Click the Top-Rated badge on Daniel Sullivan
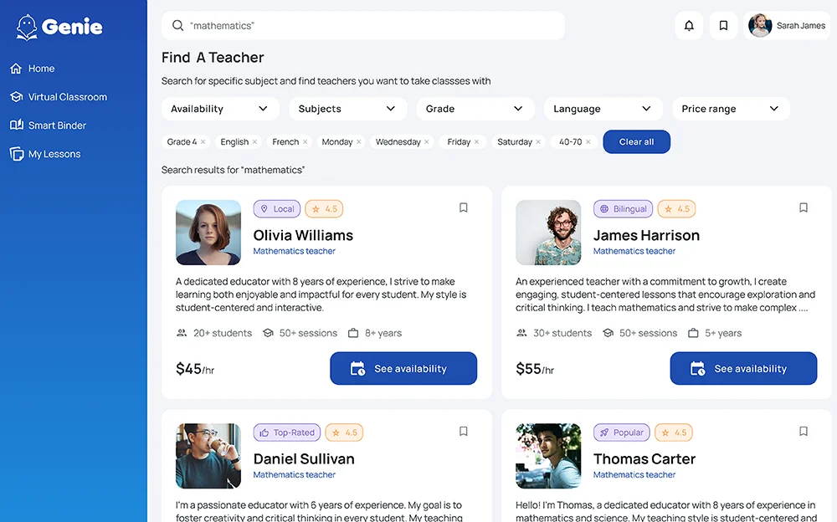This screenshot has height=522, width=837. point(287,432)
